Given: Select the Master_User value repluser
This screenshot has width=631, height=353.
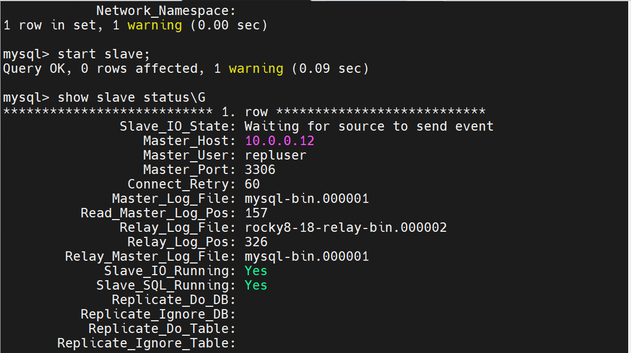Looking at the screenshot, I should pyautogui.click(x=276, y=156).
